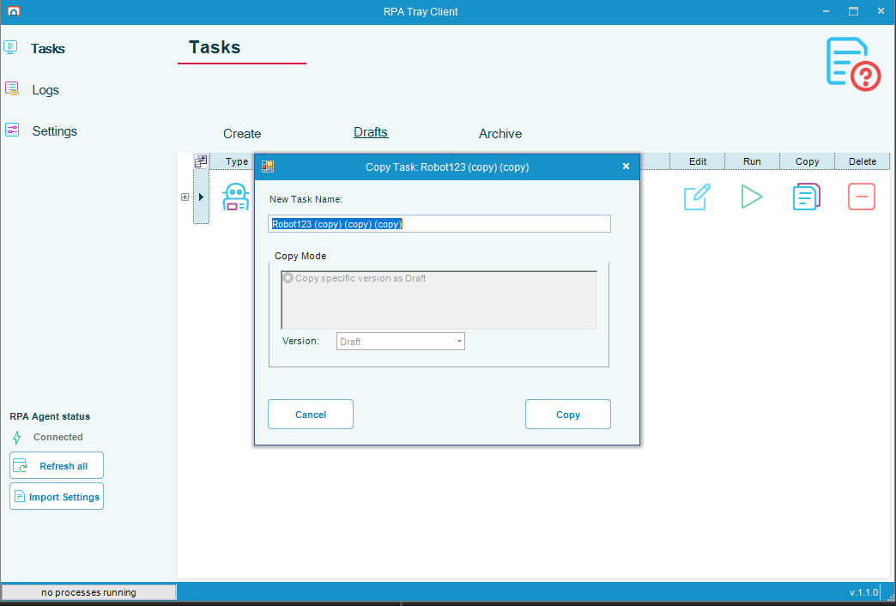The height and width of the screenshot is (606, 896).
Task: Click the Settings sliders icon
Action: coord(12,130)
